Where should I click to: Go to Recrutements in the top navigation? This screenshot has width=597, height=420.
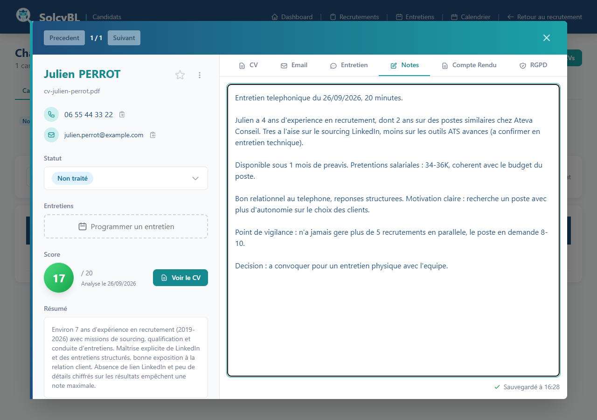354,17
